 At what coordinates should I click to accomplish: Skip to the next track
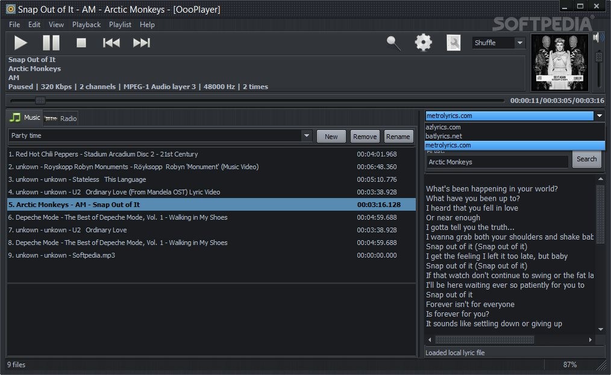142,43
